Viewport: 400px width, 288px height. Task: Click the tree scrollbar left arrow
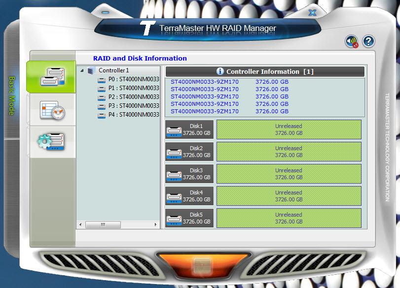pyautogui.click(x=80, y=224)
